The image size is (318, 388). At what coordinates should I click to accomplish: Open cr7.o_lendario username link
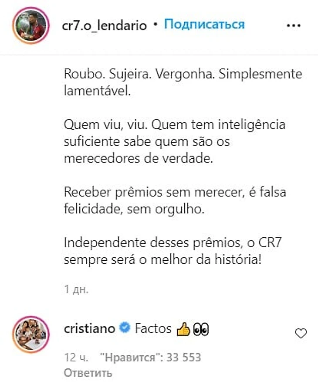105,25
